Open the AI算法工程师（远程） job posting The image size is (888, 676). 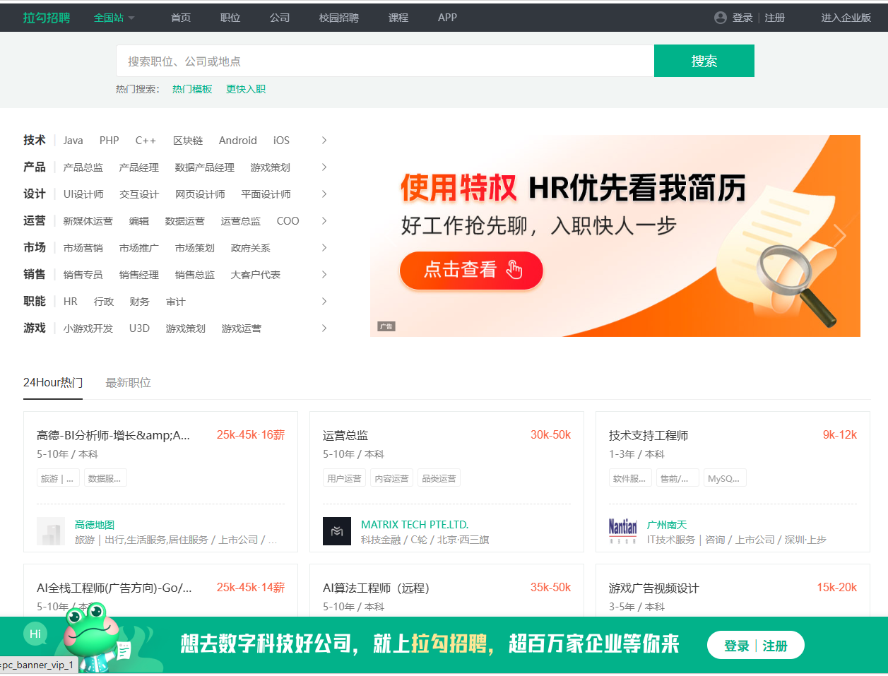[376, 588]
